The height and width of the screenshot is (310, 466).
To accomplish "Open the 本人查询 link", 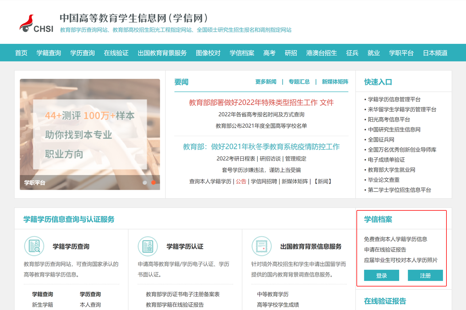I will click(x=90, y=305).
